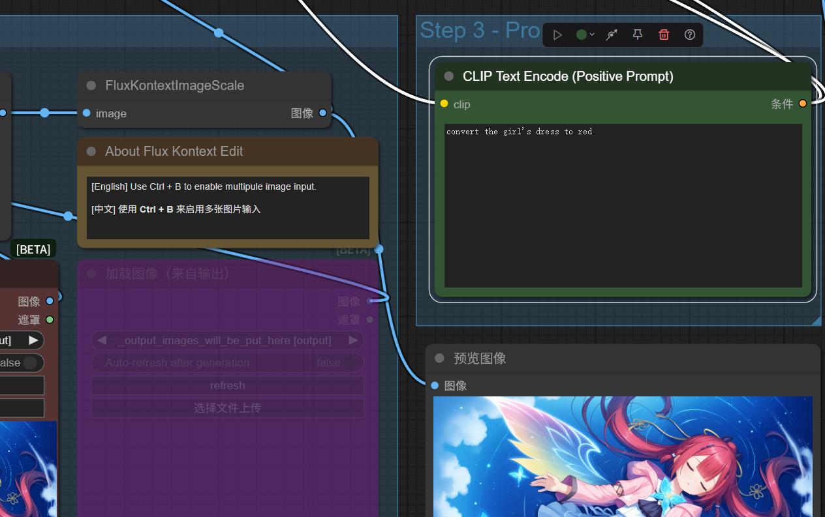Open the green node color picker dropdown
The height and width of the screenshot is (517, 825).
tap(585, 35)
